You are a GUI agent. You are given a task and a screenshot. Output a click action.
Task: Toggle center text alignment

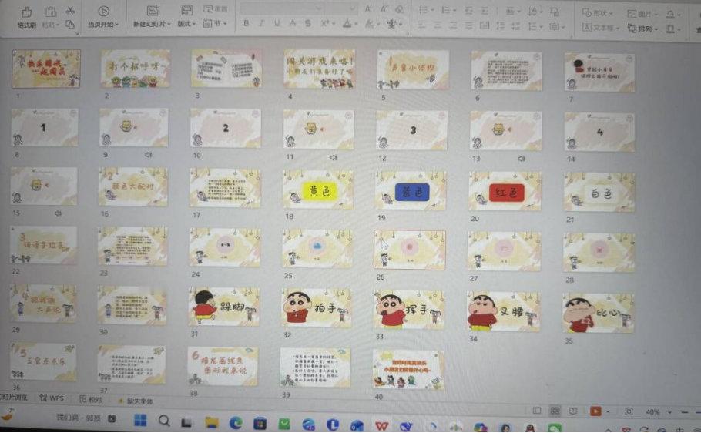pyautogui.click(x=438, y=25)
